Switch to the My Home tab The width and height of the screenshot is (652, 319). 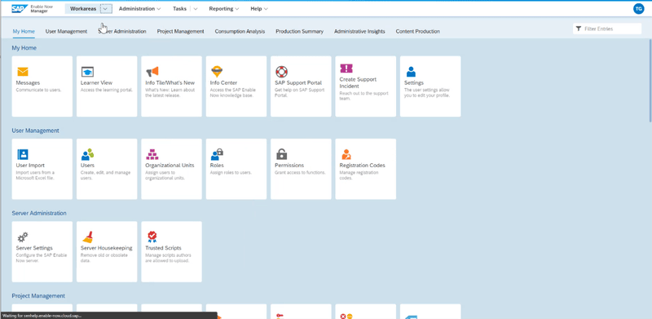click(x=24, y=31)
